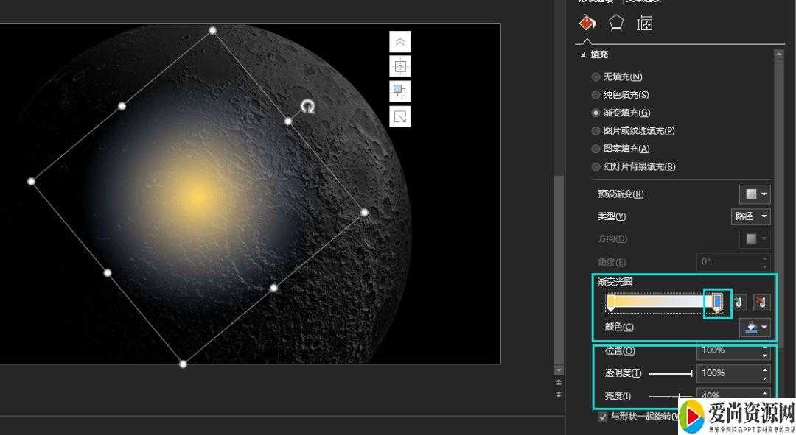Screen dimensions: 796x435
Task: Select the 纯色填充 (Solid fill) radio option
Action: (x=596, y=95)
